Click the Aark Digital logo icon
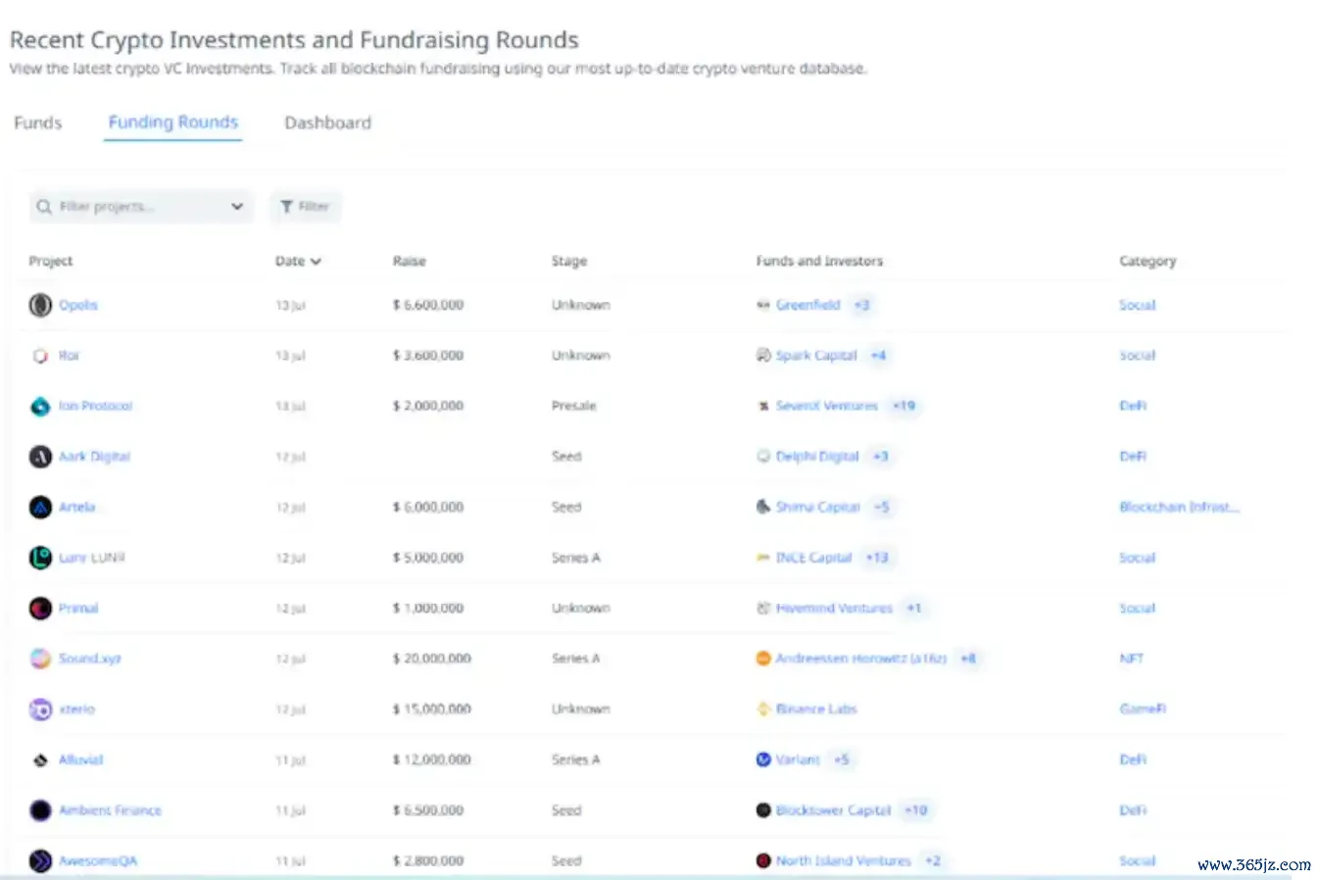The image size is (1318, 880). (x=40, y=457)
